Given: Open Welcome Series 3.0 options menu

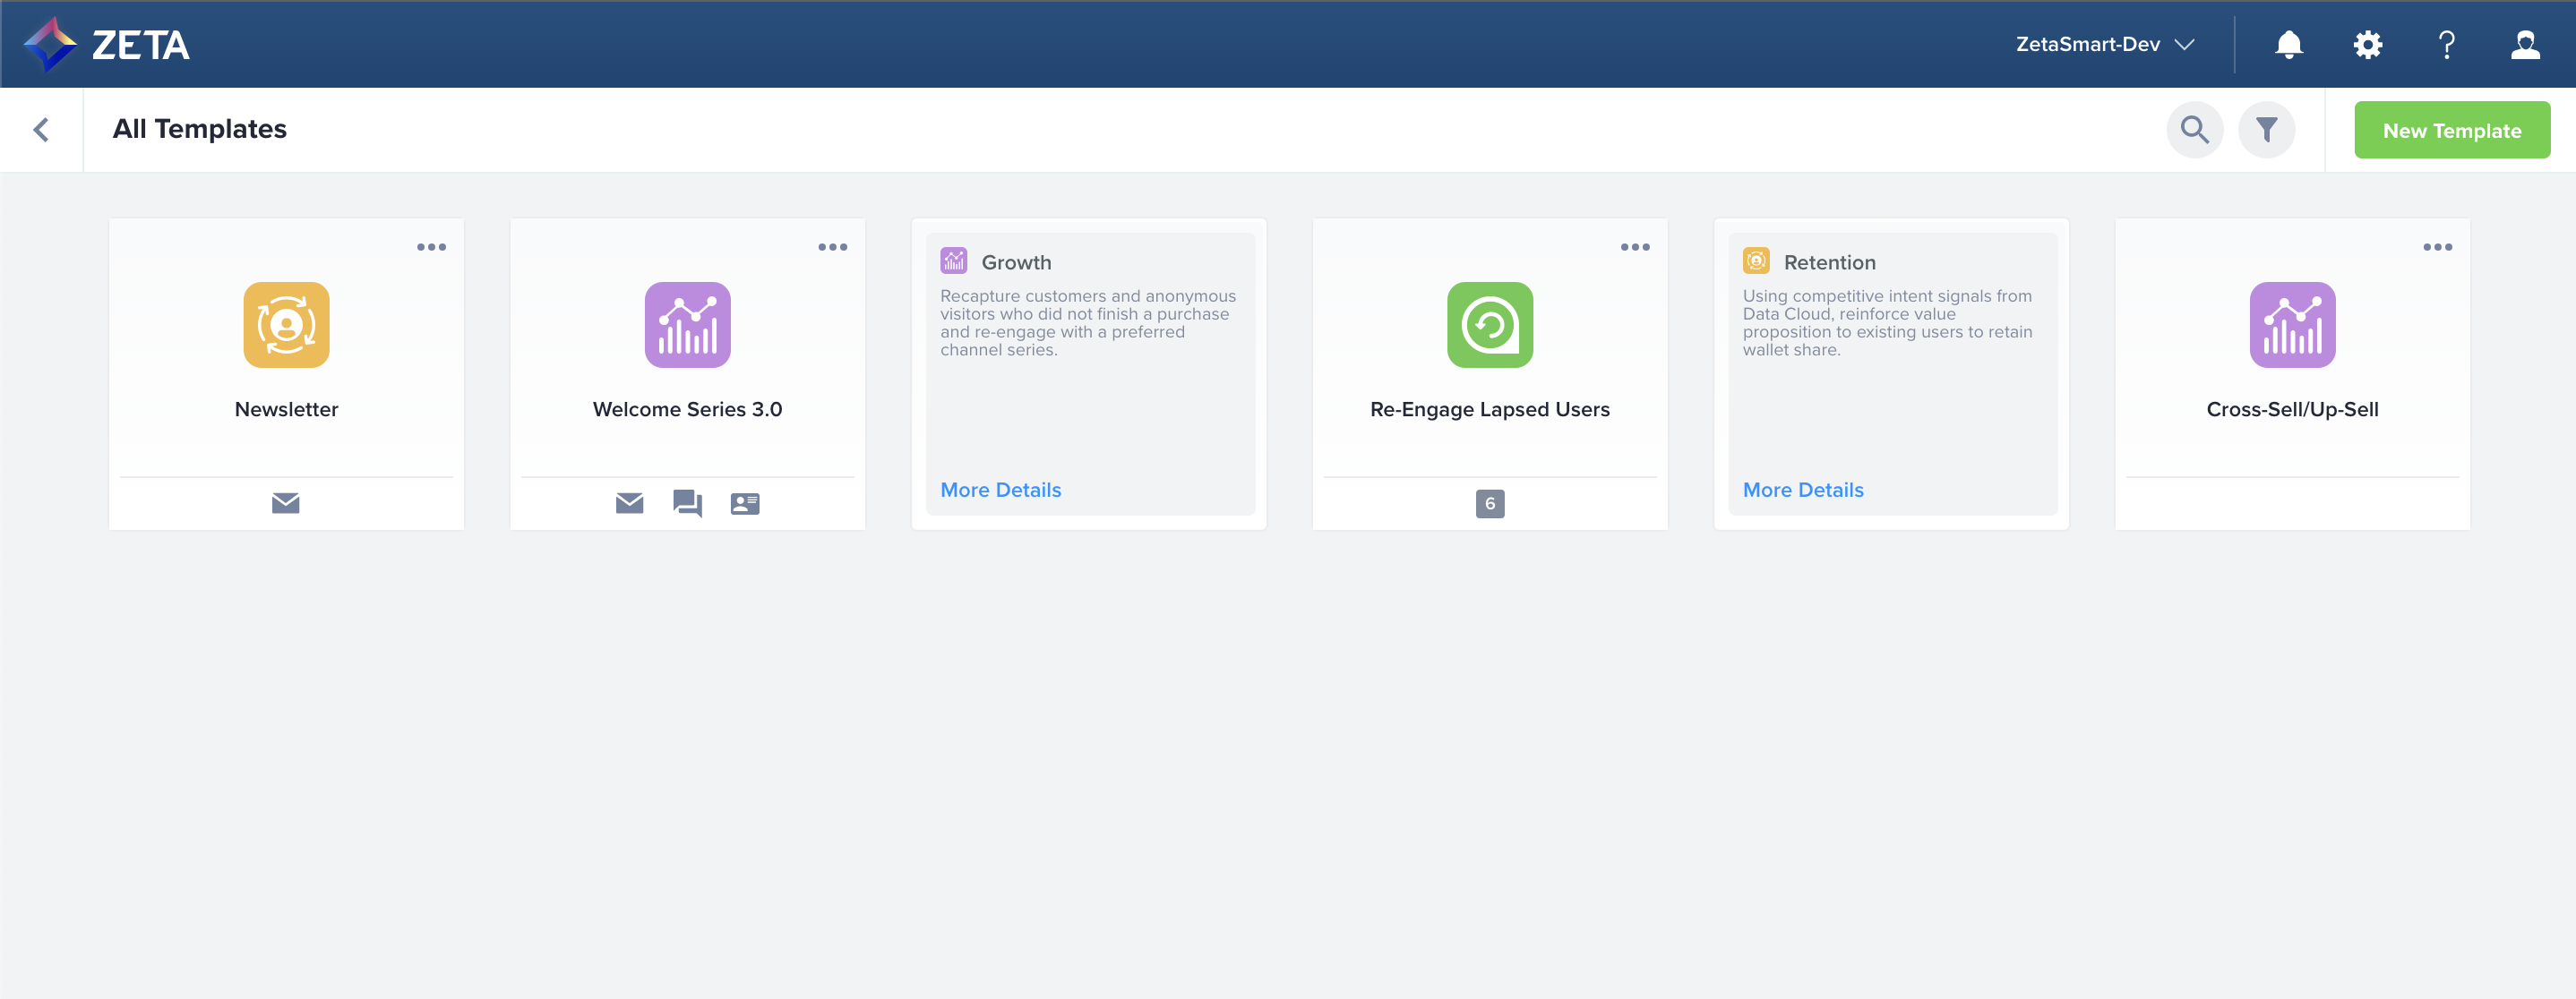Looking at the screenshot, I should point(832,247).
